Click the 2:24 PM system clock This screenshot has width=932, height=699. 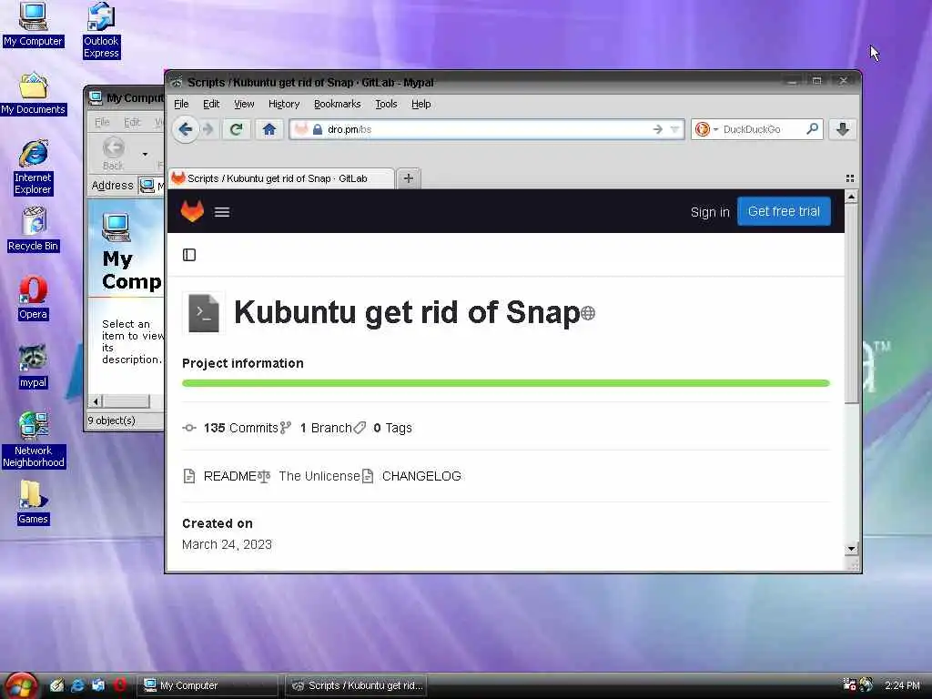tap(902, 685)
